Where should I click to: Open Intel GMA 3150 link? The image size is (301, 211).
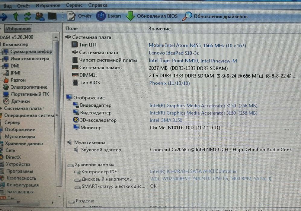[166, 120]
